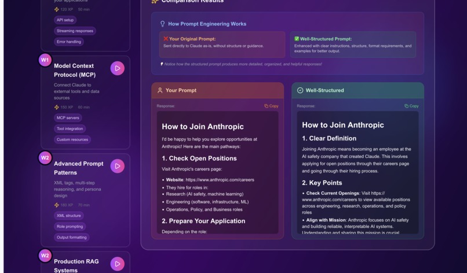Click the red X icon by Your Original Prompt
This screenshot has width=467, height=273.
click(166, 39)
